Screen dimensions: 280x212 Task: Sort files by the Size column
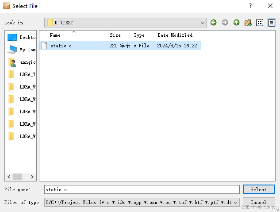(x=120, y=35)
